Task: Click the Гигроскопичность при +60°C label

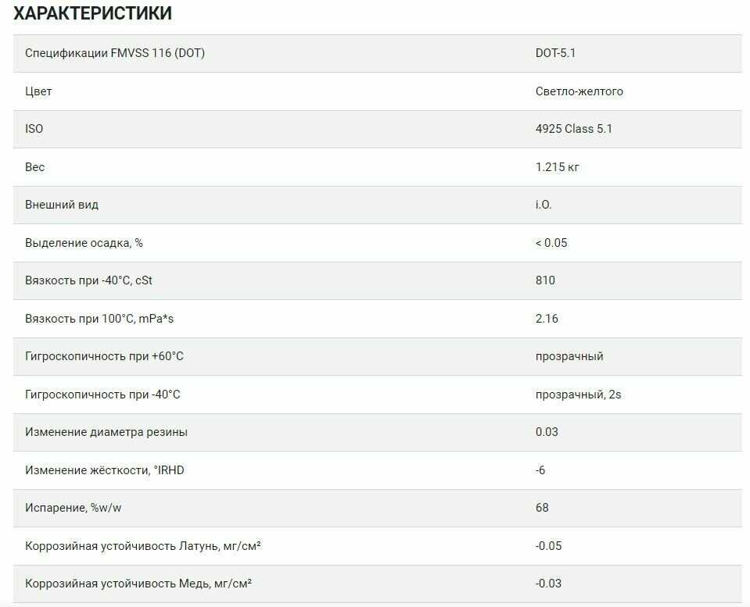Action: (x=104, y=356)
